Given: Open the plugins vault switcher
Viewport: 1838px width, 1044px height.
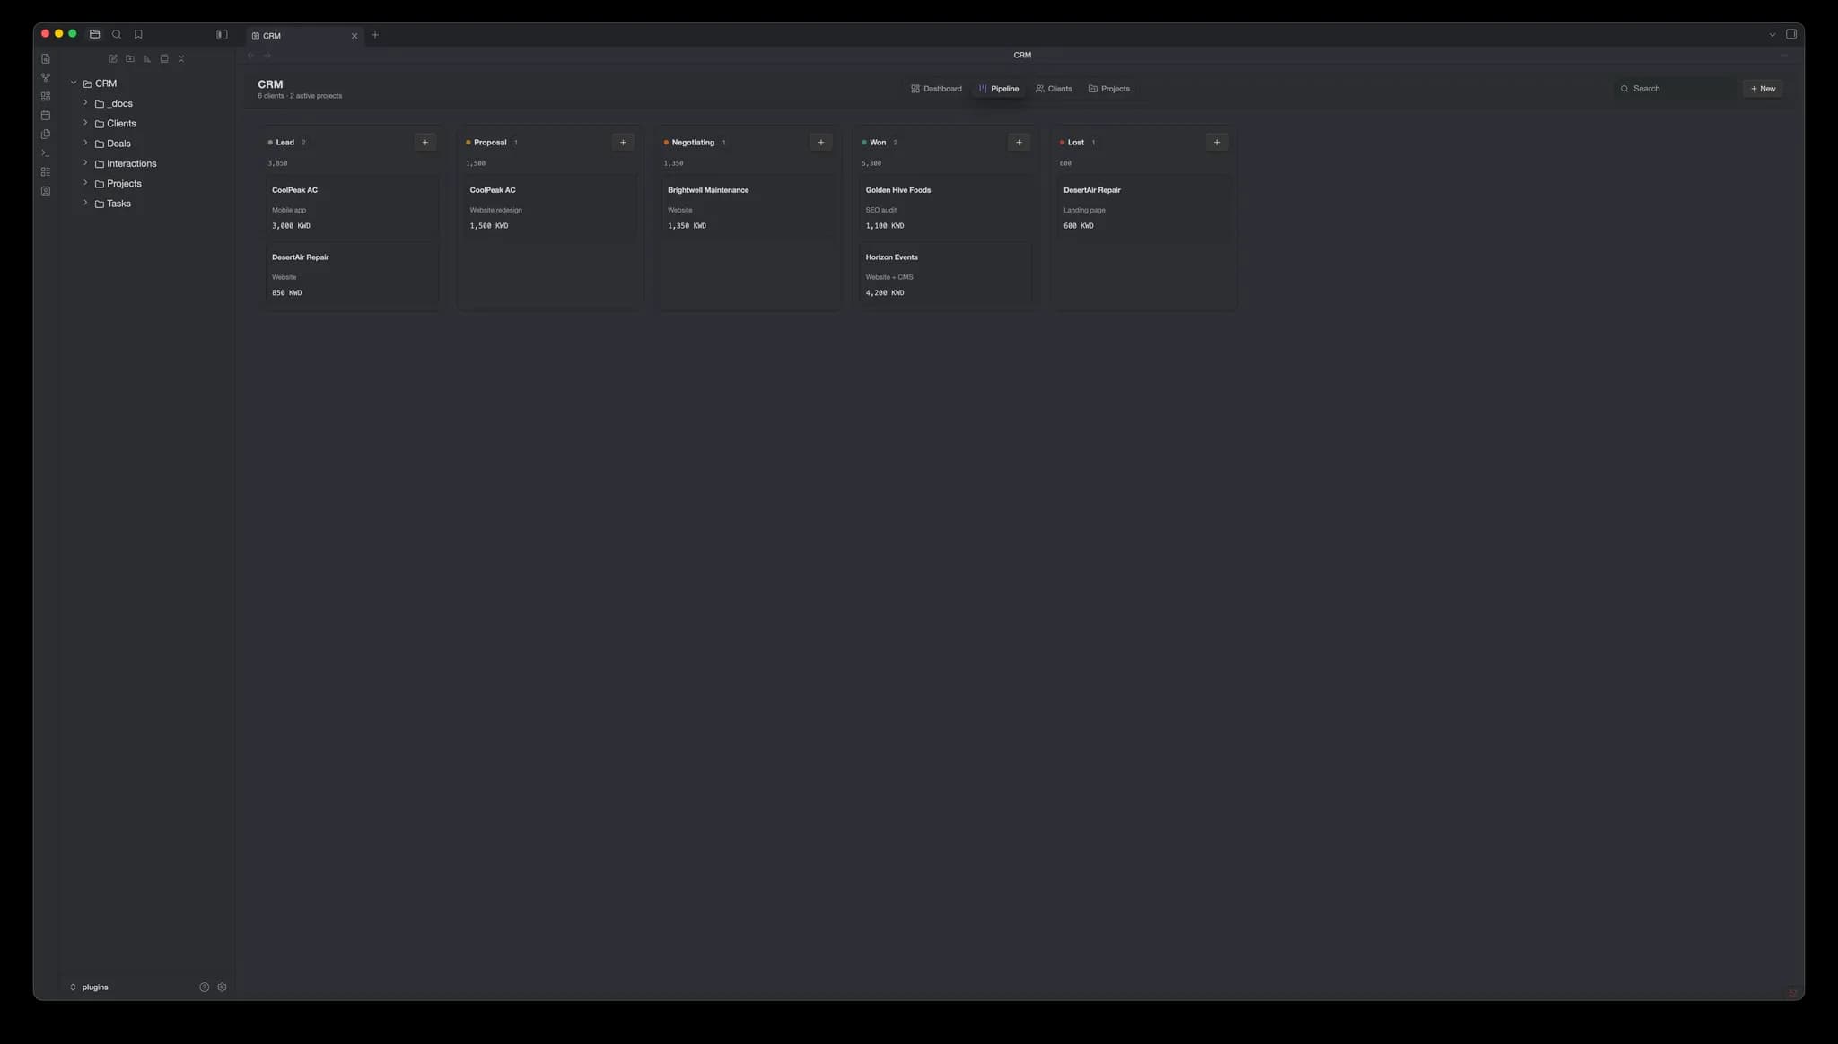Looking at the screenshot, I should pos(90,987).
